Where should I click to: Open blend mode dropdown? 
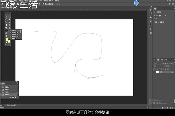[158, 66]
